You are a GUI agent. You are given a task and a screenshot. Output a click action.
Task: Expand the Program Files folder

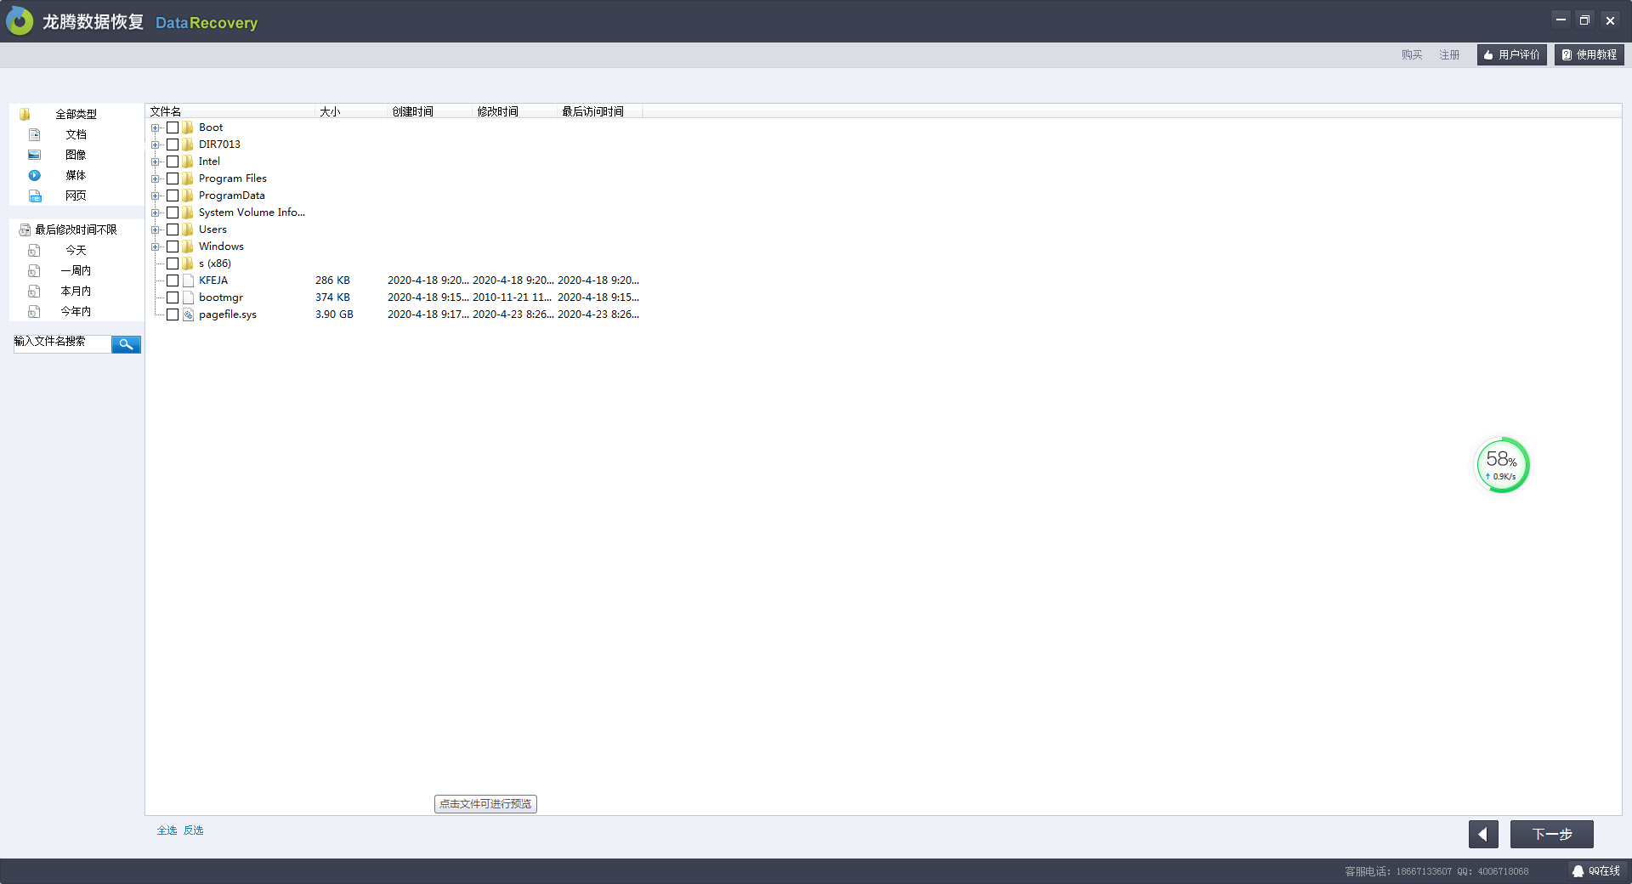156,178
